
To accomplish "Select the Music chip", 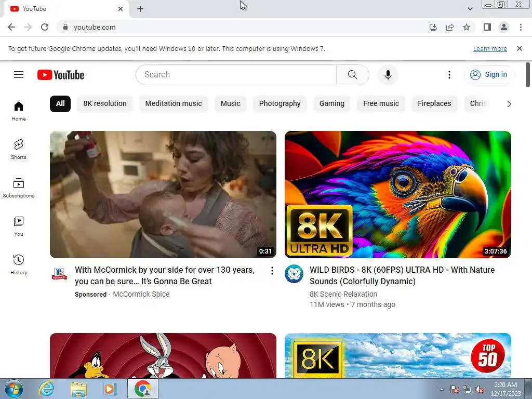I will click(230, 103).
